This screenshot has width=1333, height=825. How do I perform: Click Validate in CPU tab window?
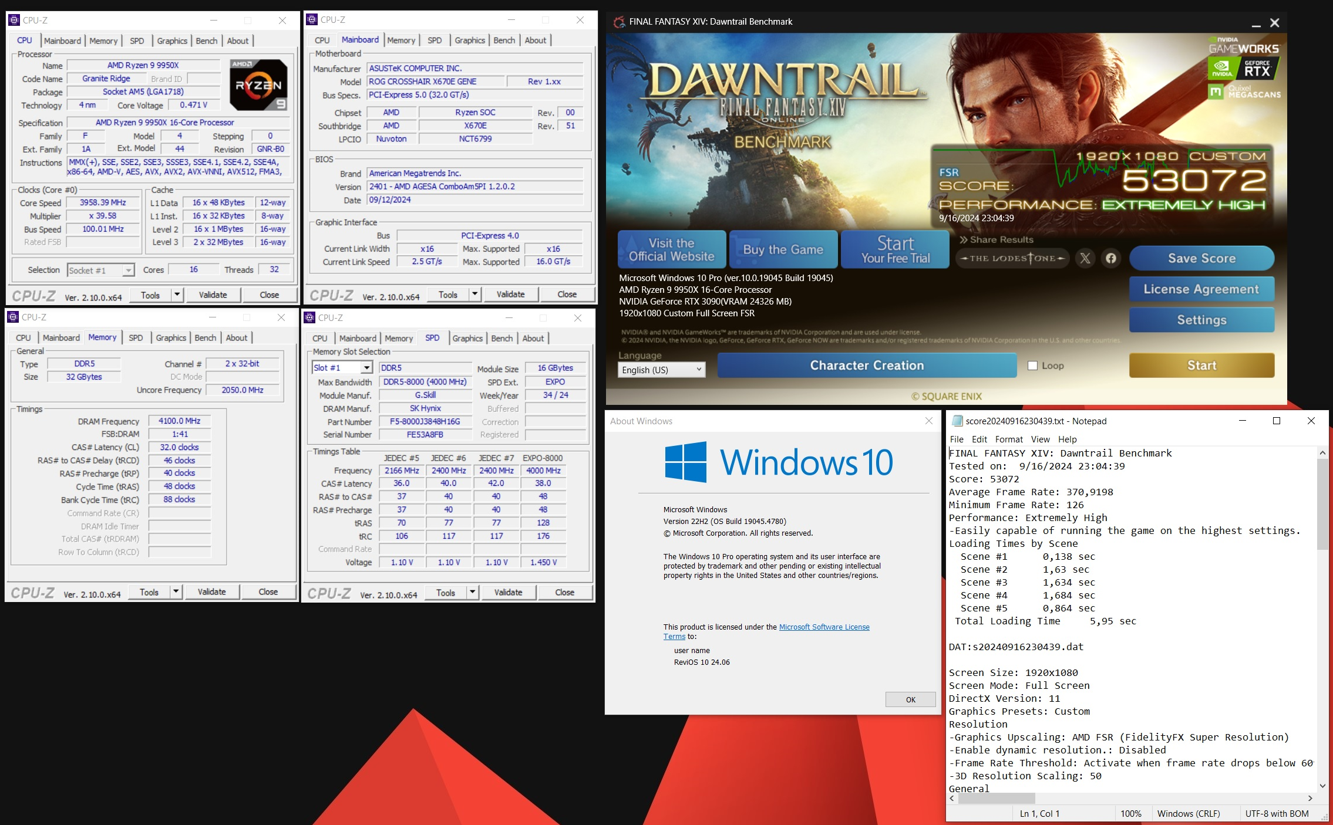213,295
